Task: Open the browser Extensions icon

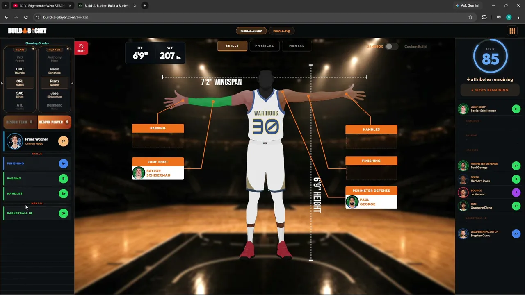Action: [484, 17]
